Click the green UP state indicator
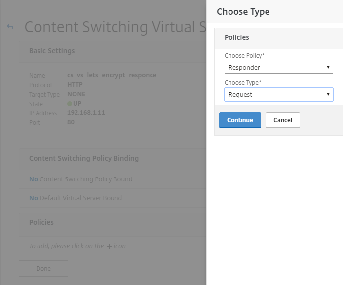This screenshot has width=343, height=285. pyautogui.click(x=70, y=104)
